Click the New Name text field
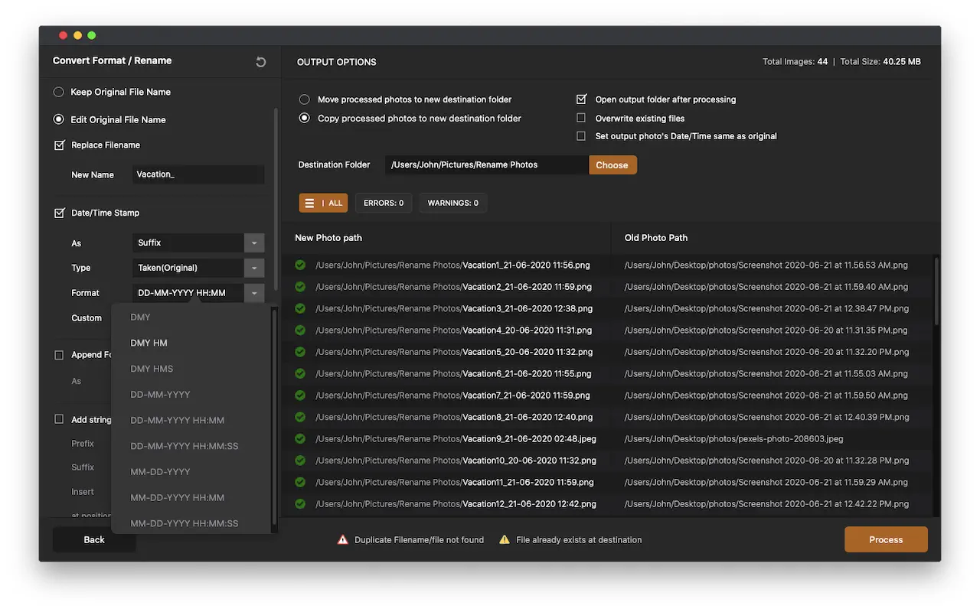 point(198,174)
